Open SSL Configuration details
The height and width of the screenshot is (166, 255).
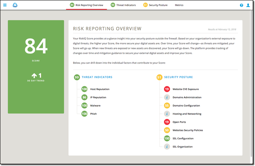tap(183, 139)
